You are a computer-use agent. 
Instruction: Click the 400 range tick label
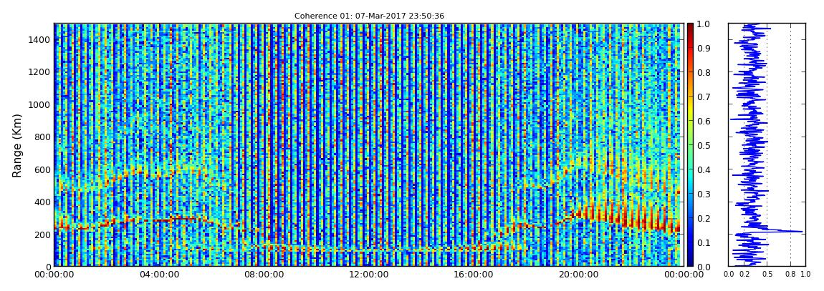(x=42, y=202)
